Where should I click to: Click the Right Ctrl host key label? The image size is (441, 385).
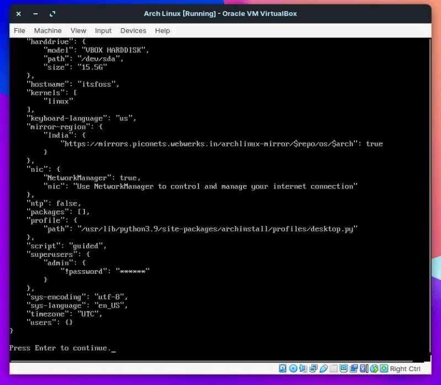click(405, 368)
